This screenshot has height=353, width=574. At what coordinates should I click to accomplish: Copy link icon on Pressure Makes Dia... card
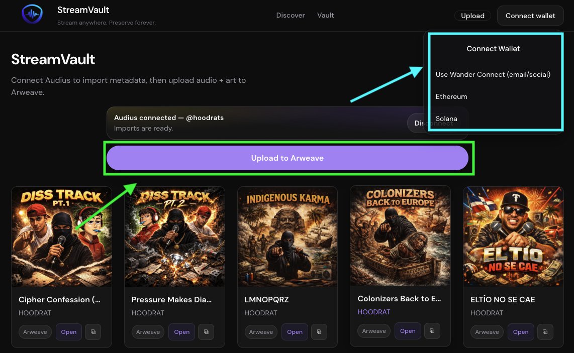click(x=206, y=332)
